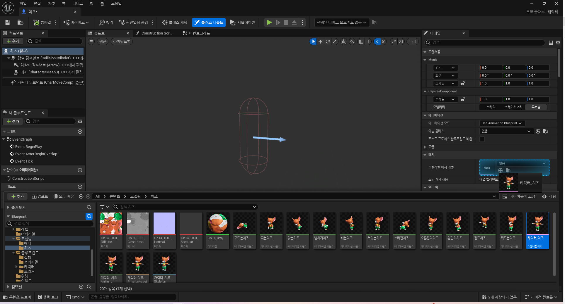Image resolution: width=565 pixels, height=304 pixels.
Task: Click the Save floppy disk icon
Action: click(x=8, y=23)
